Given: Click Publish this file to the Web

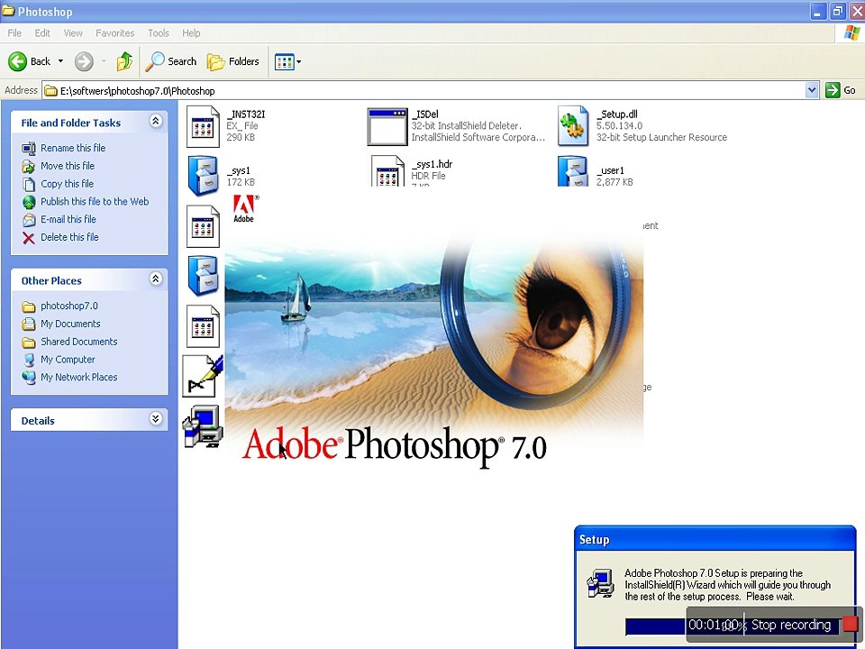Looking at the screenshot, I should pyautogui.click(x=95, y=201).
